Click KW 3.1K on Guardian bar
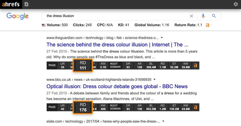 103,66
